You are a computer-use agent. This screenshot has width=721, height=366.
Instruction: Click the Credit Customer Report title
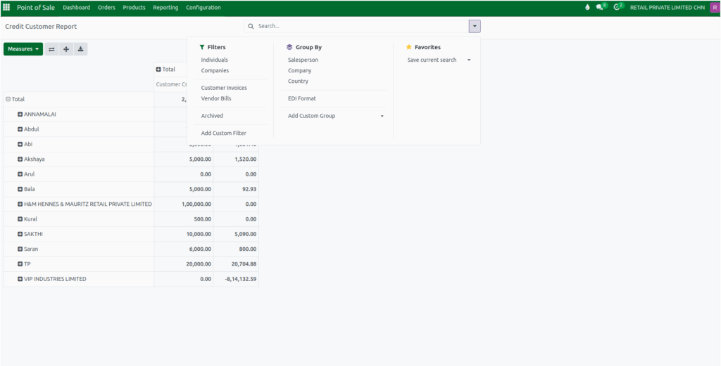(41, 27)
